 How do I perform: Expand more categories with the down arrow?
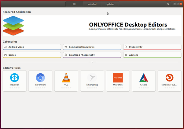point(92,62)
